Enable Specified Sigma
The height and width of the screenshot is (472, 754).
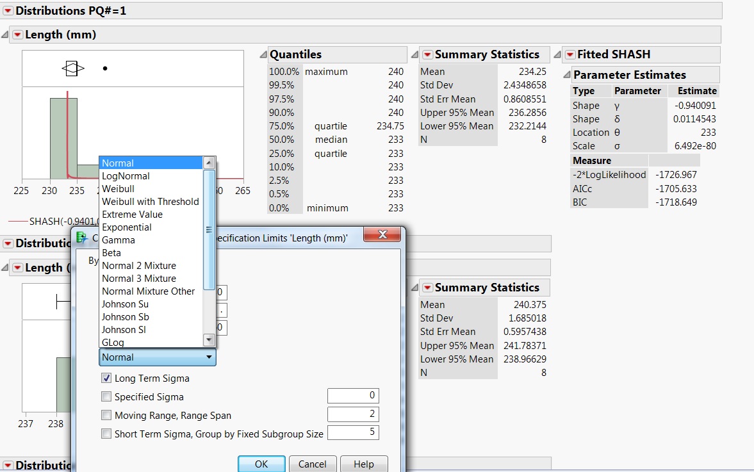point(106,396)
